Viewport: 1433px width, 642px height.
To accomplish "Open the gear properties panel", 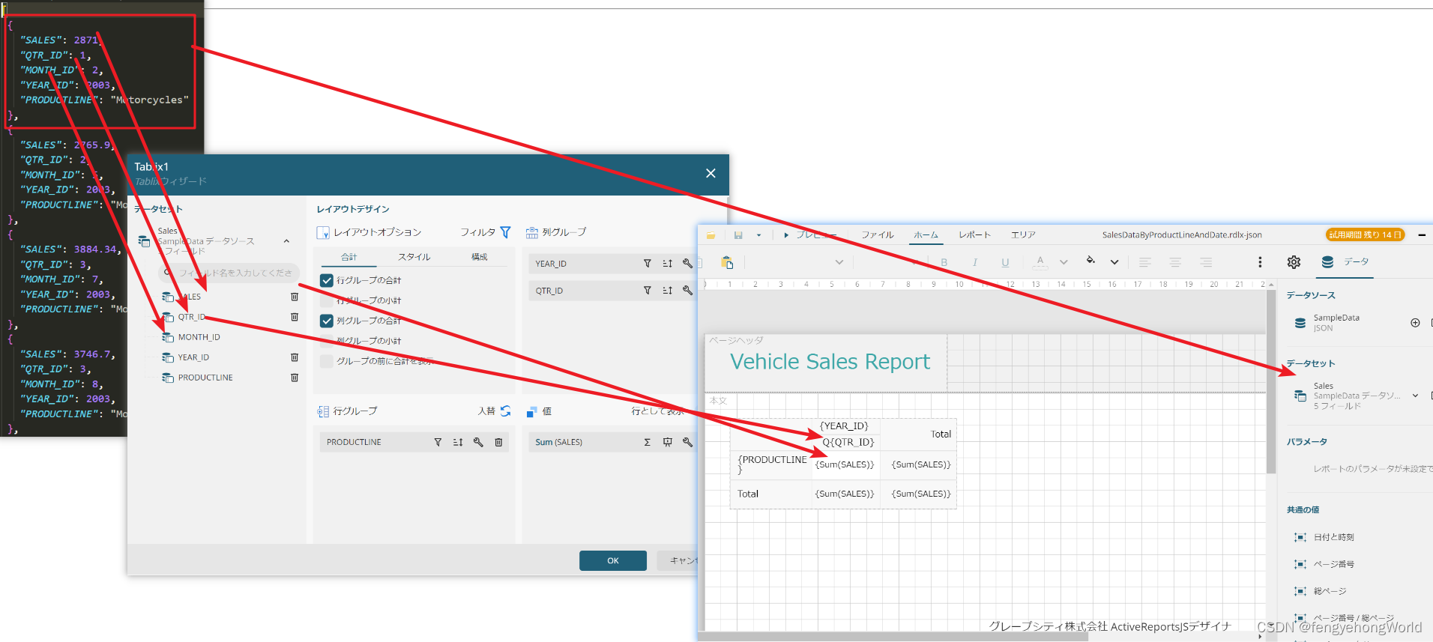I will (x=1294, y=262).
